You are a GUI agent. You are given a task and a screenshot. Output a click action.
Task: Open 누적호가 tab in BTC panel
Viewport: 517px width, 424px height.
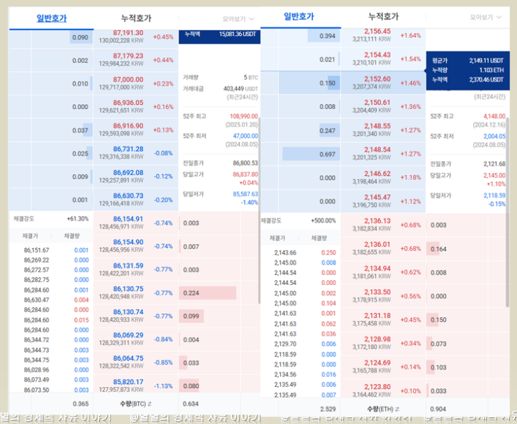coord(136,18)
